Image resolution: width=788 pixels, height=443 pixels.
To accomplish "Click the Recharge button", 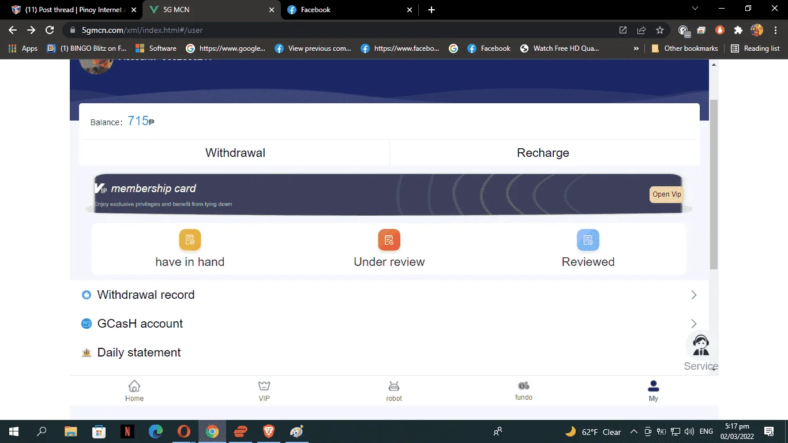I will pyautogui.click(x=543, y=153).
